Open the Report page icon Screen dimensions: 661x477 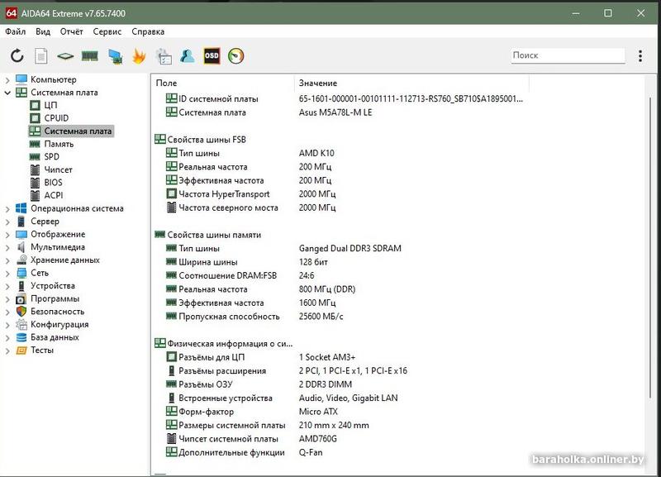click(40, 56)
